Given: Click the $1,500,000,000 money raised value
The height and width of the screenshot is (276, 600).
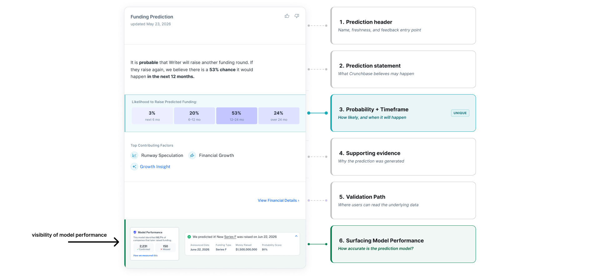Looking at the screenshot, I should click(246, 249).
